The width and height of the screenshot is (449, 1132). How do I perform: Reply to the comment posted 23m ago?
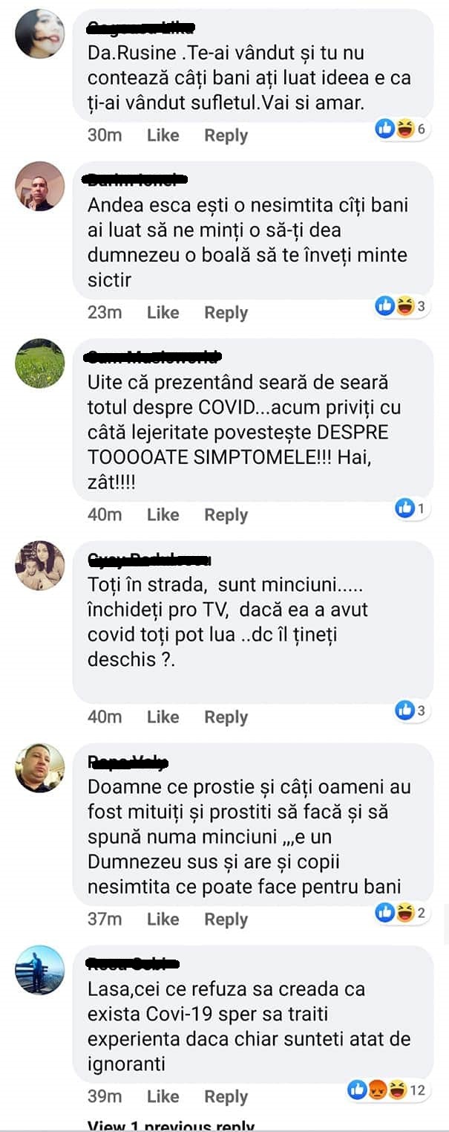tap(226, 312)
